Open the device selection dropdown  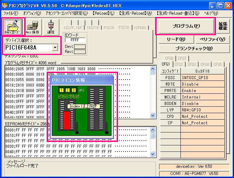[x=55, y=48]
